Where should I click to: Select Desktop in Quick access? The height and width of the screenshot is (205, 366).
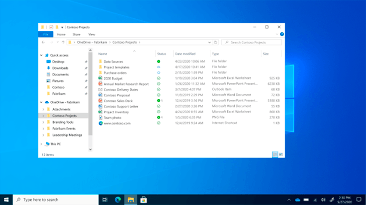pyautogui.click(x=58, y=62)
